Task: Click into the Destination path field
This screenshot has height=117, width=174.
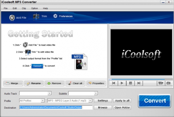Action: tap(56, 107)
